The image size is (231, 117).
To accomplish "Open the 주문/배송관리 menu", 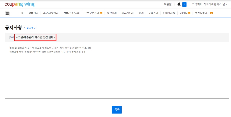I will tap(51, 13).
